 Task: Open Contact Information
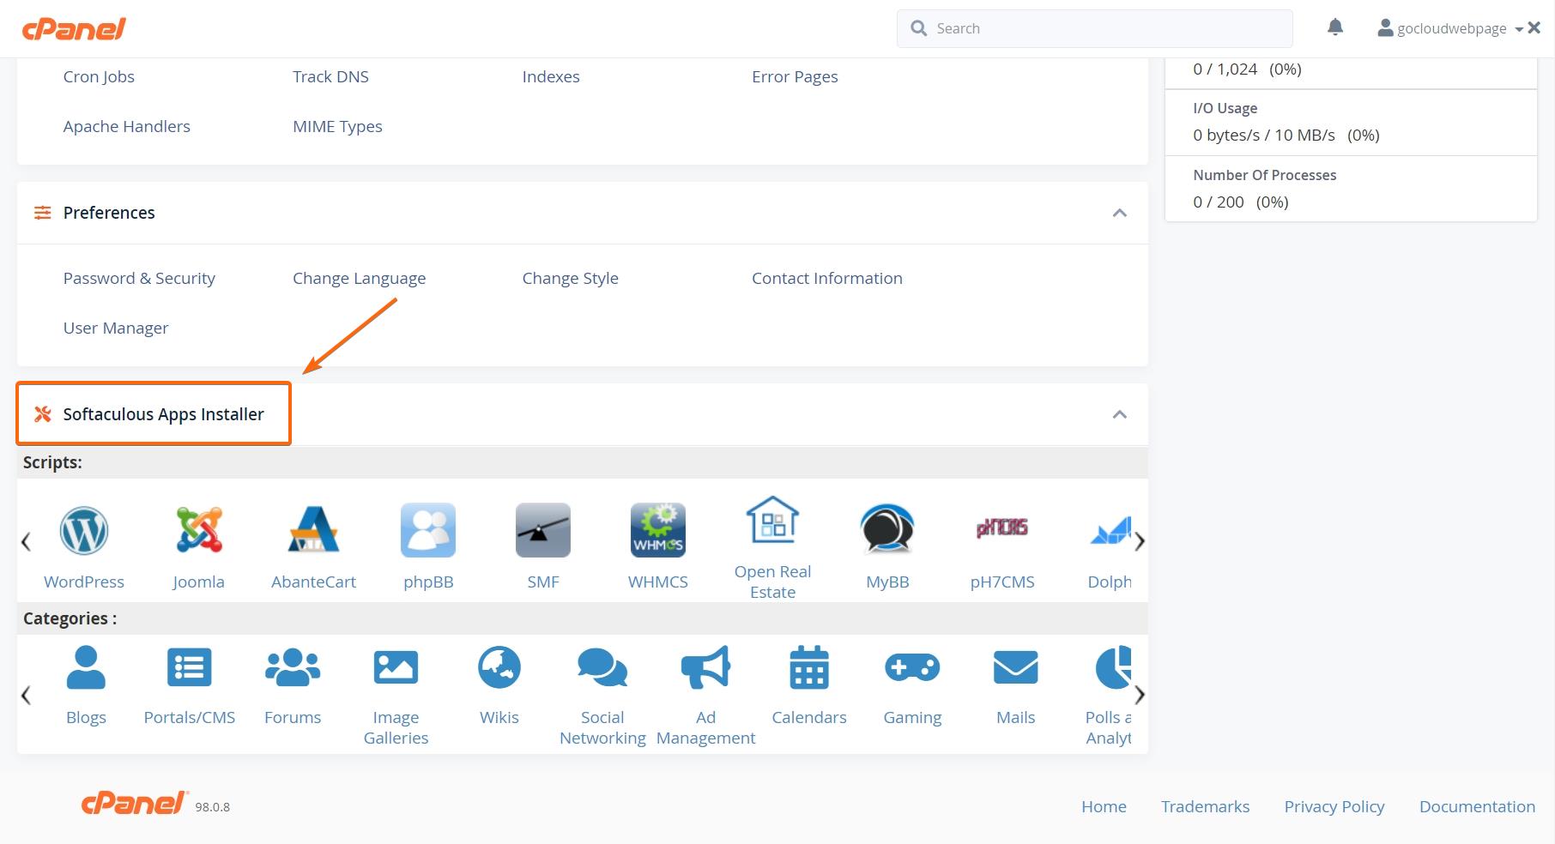827,278
